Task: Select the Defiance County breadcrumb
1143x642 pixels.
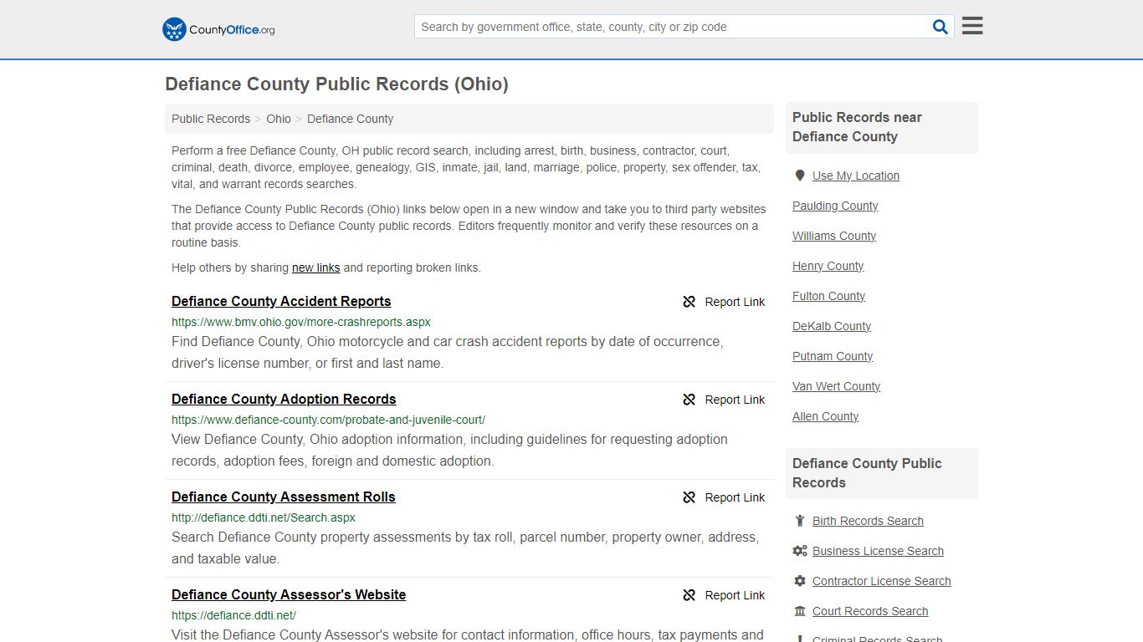Action: (x=350, y=119)
